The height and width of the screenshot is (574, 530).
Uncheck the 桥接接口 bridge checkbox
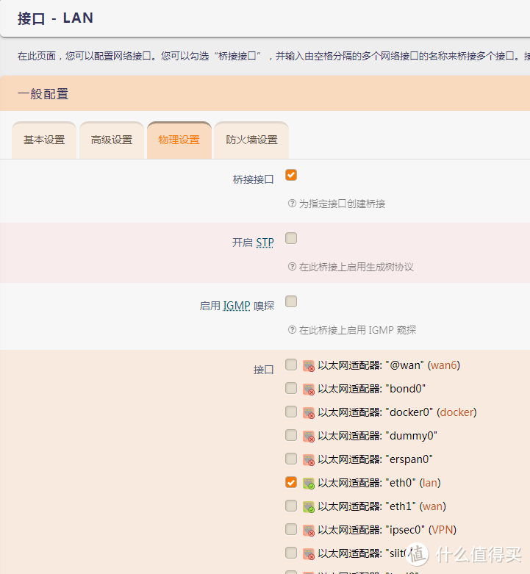pos(291,175)
